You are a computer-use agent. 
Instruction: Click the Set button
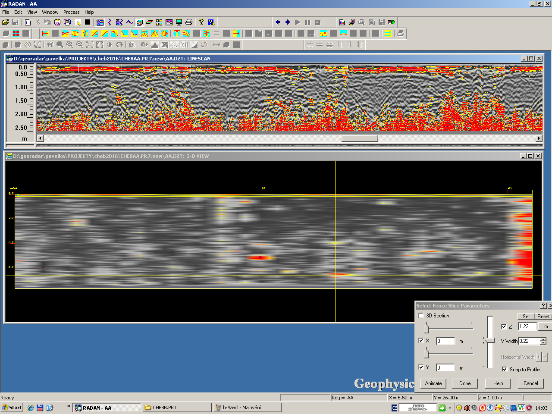click(526, 316)
